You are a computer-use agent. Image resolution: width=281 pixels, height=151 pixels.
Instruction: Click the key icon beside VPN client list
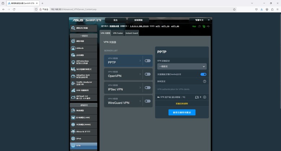159,97
